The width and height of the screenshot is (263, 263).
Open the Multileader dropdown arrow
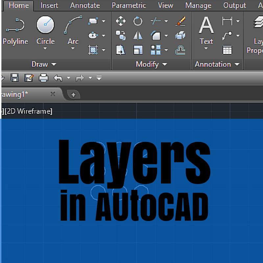(x=238, y=36)
